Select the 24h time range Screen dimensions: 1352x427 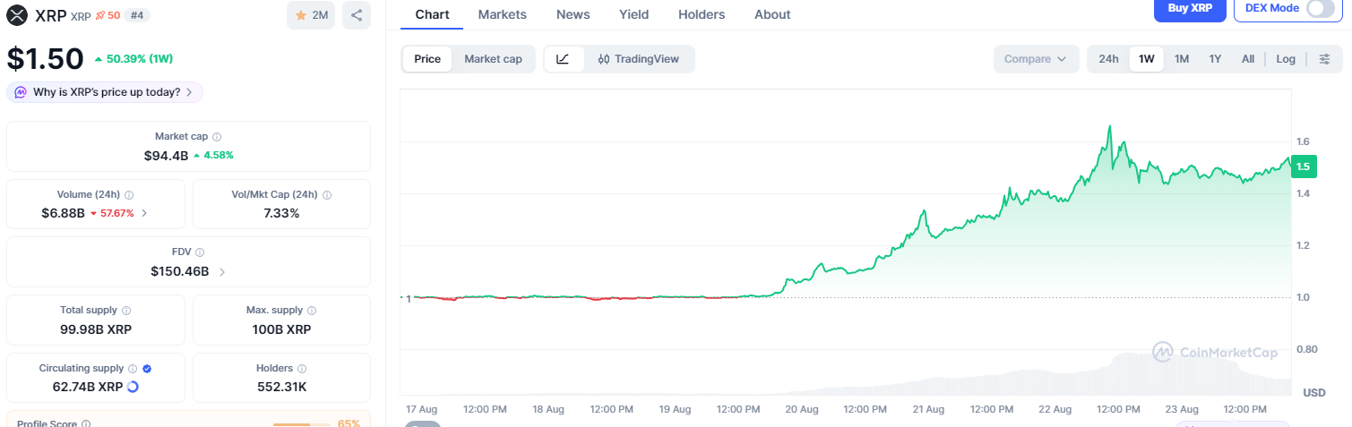1108,59
